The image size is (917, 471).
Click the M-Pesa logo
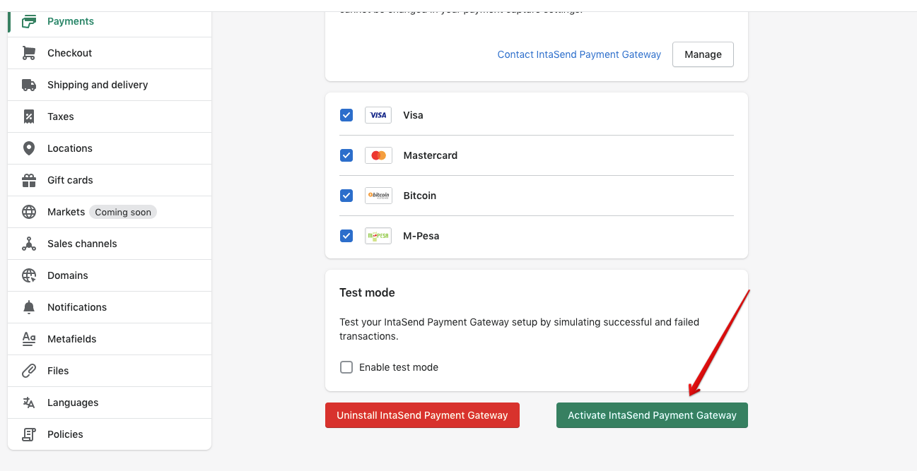pyautogui.click(x=378, y=236)
